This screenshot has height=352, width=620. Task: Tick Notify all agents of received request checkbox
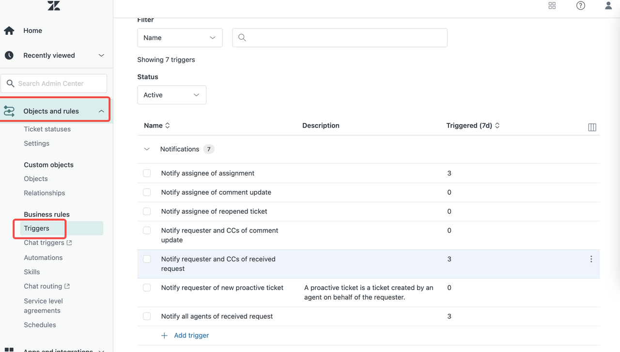pos(147,316)
